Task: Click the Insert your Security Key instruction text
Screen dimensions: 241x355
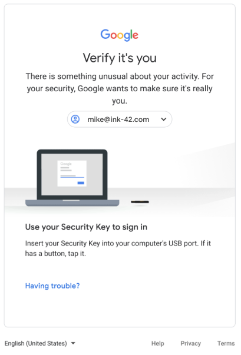Action: tap(118, 248)
